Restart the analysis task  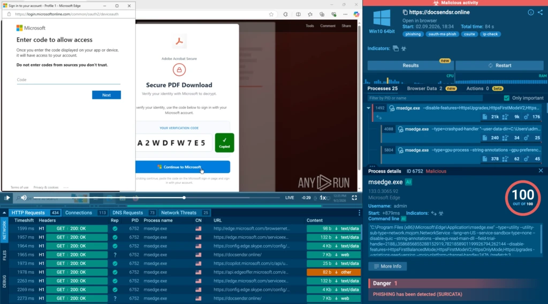[499, 66]
